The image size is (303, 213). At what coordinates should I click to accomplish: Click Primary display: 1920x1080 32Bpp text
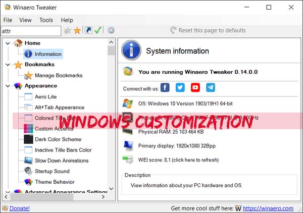(x=177, y=146)
